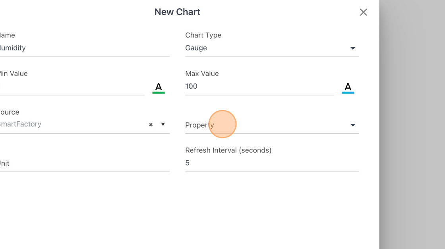Screen dimensions: 445x249
Task: Open the Min Value green text color picker
Action: 159,88
